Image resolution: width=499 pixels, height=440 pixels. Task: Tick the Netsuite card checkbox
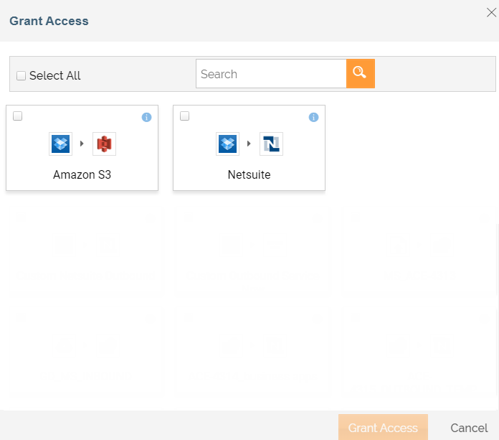pos(185,116)
